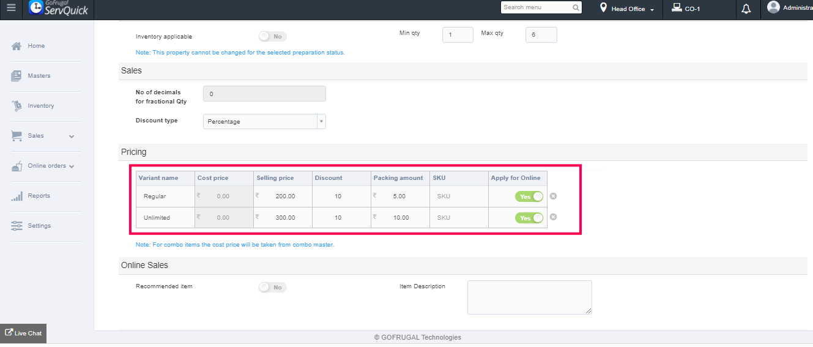
Task: Click the Sales cart icon
Action: pyautogui.click(x=17, y=136)
